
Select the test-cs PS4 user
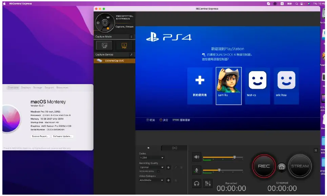(257, 86)
